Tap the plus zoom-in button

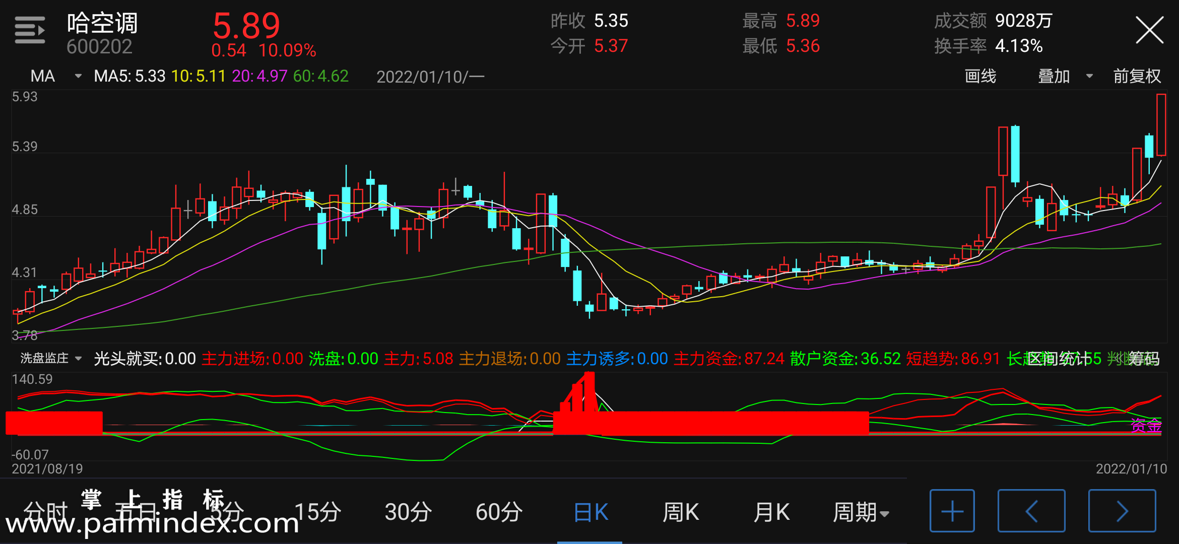[952, 511]
